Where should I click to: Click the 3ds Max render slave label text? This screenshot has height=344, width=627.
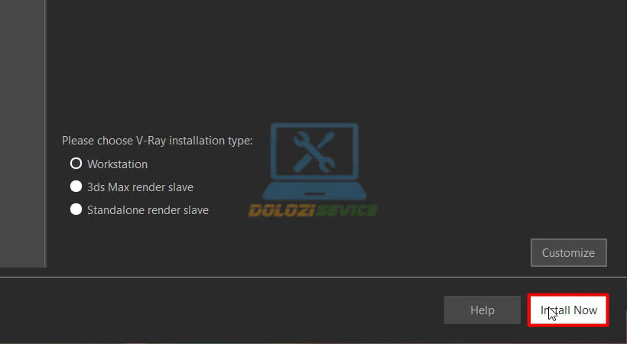[141, 187]
